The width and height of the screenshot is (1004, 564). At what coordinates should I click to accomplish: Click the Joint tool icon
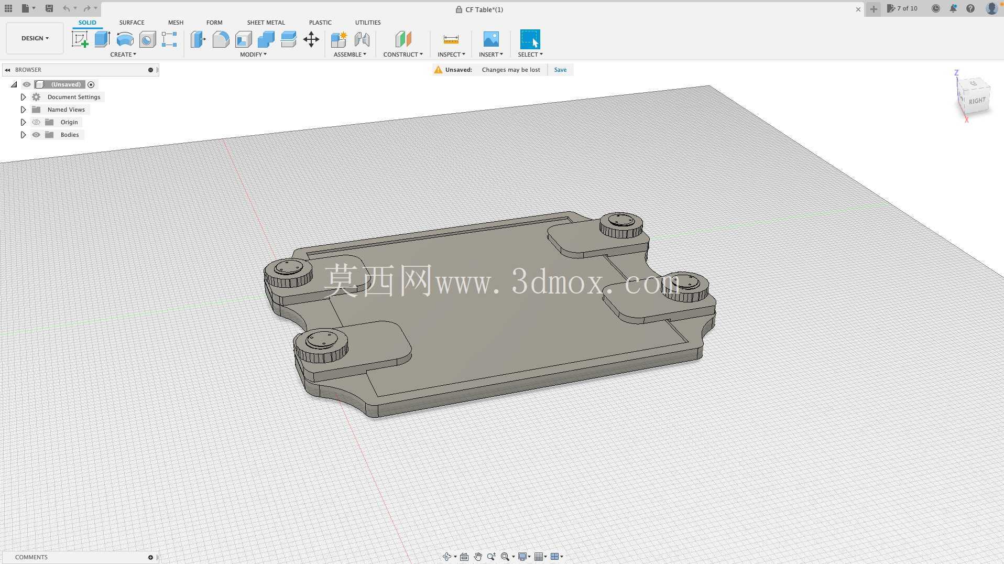[362, 39]
